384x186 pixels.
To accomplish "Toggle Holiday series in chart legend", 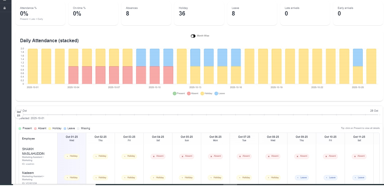I will click(202, 94).
